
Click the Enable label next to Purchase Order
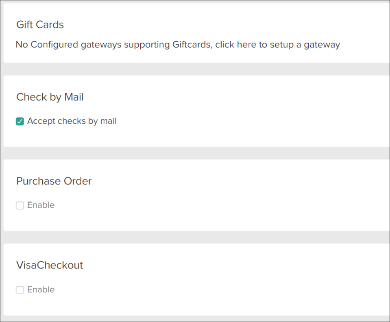pos(41,205)
